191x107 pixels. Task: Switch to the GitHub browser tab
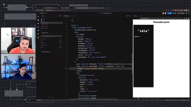click(99, 8)
